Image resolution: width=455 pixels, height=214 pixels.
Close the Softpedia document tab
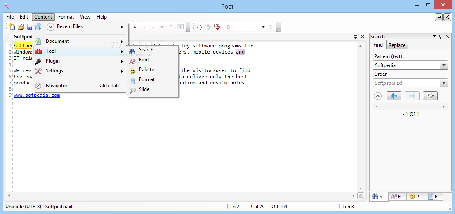point(362,37)
